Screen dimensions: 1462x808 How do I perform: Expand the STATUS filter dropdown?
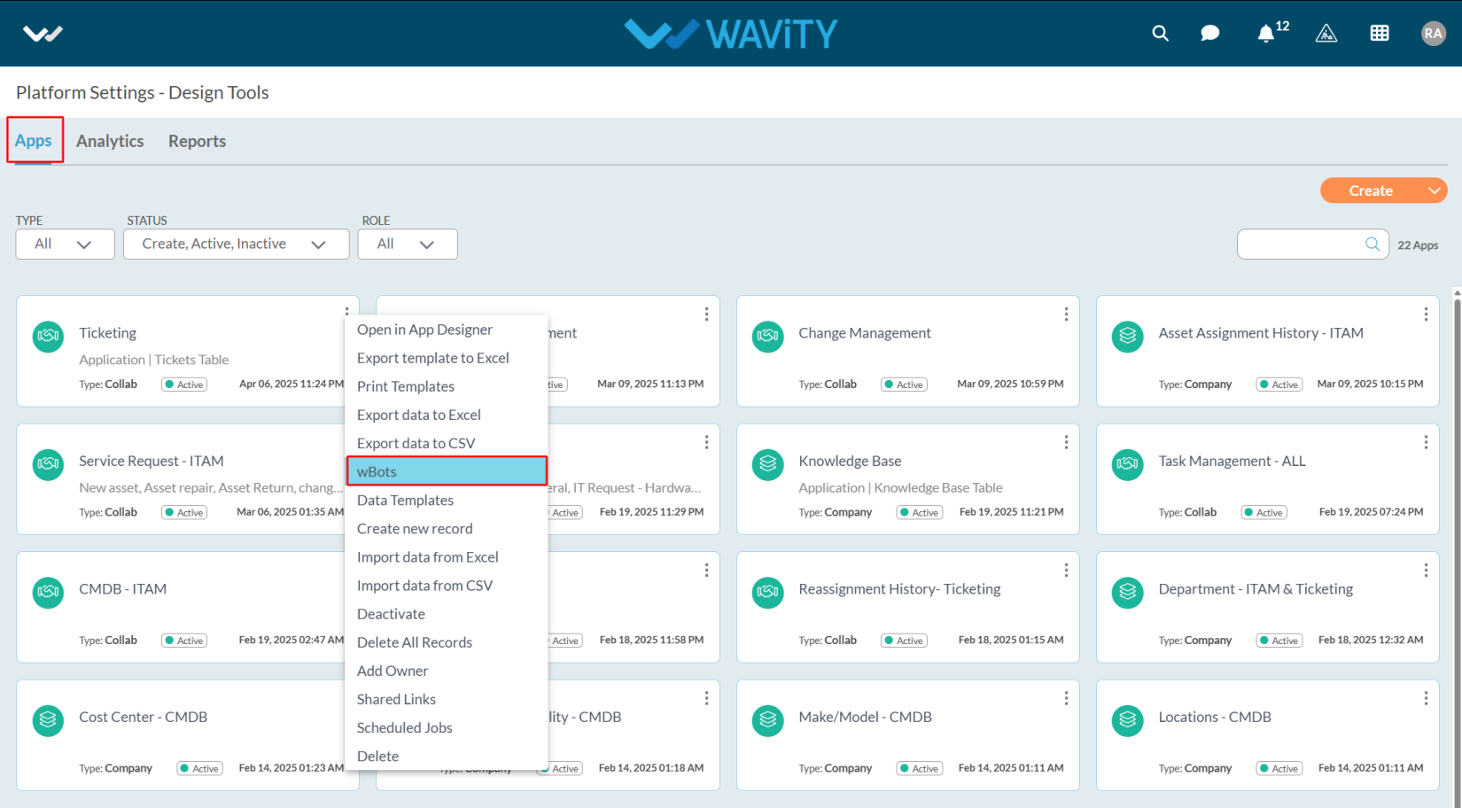(236, 245)
